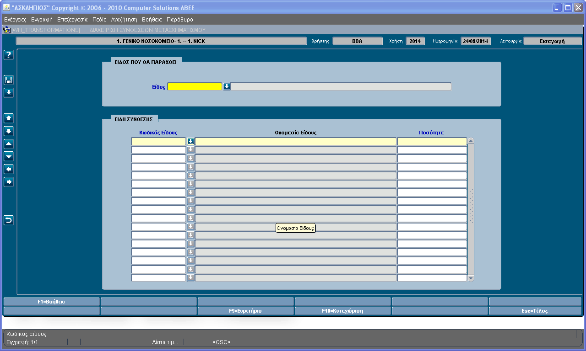Click the grid scrollbar up arrow
The width and height of the screenshot is (586, 351).
point(471,141)
